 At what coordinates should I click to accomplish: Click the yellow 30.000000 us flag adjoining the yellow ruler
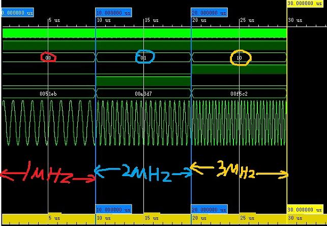point(305,210)
